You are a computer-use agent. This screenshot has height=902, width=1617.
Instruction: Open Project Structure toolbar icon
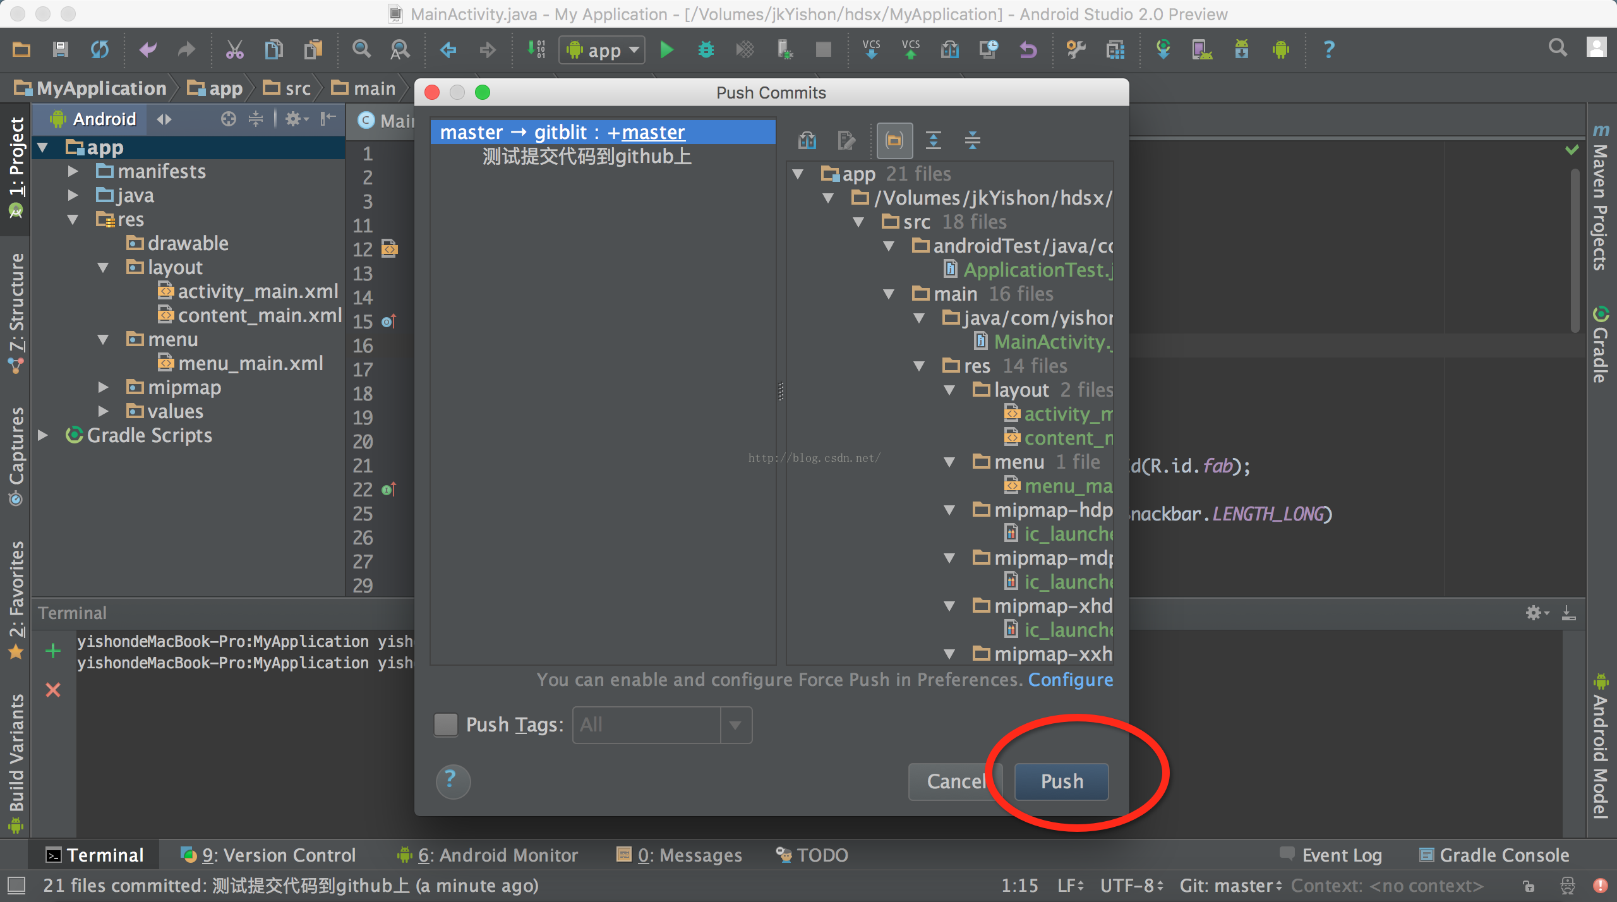[1115, 49]
